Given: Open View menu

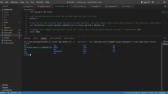Looking at the screenshot, I should (x=22, y=2).
